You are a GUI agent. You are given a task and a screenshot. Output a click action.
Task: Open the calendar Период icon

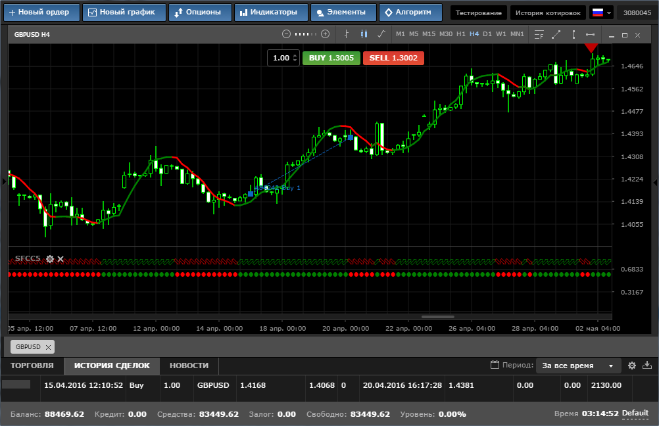495,365
